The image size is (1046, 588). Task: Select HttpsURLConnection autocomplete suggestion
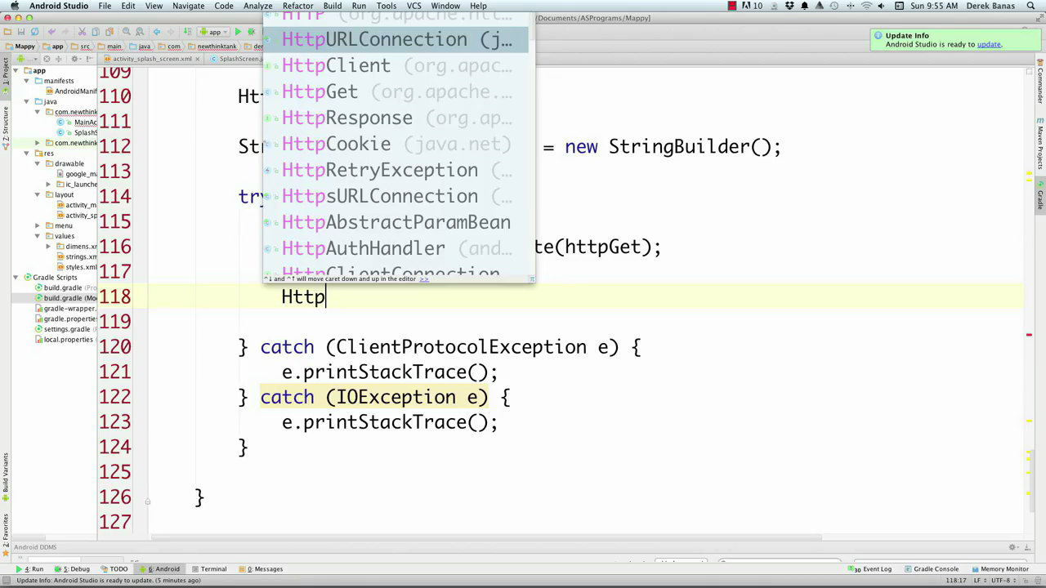pyautogui.click(x=396, y=196)
